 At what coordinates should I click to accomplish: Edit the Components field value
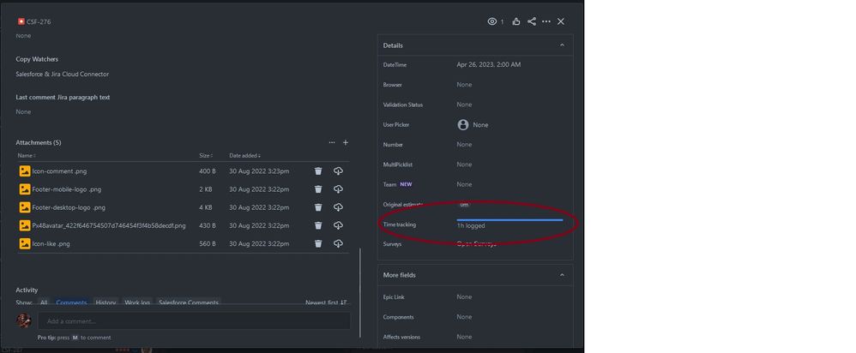(x=464, y=317)
